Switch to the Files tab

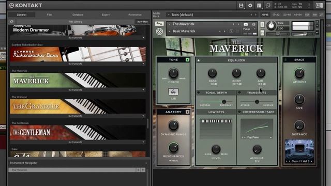[50, 15]
